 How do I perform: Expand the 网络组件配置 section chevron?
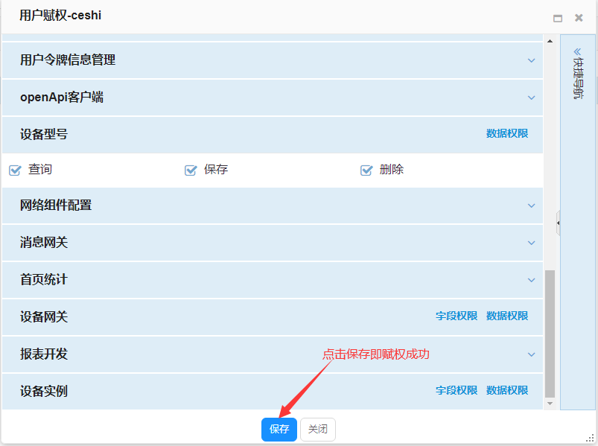coord(531,206)
